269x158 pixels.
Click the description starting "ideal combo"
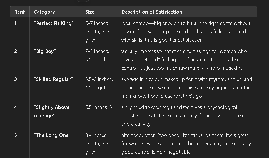click(186, 32)
